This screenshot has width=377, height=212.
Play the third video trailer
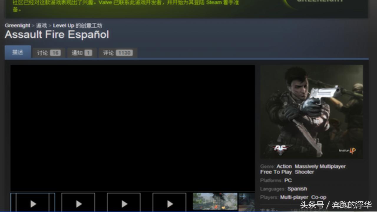pos(124,203)
